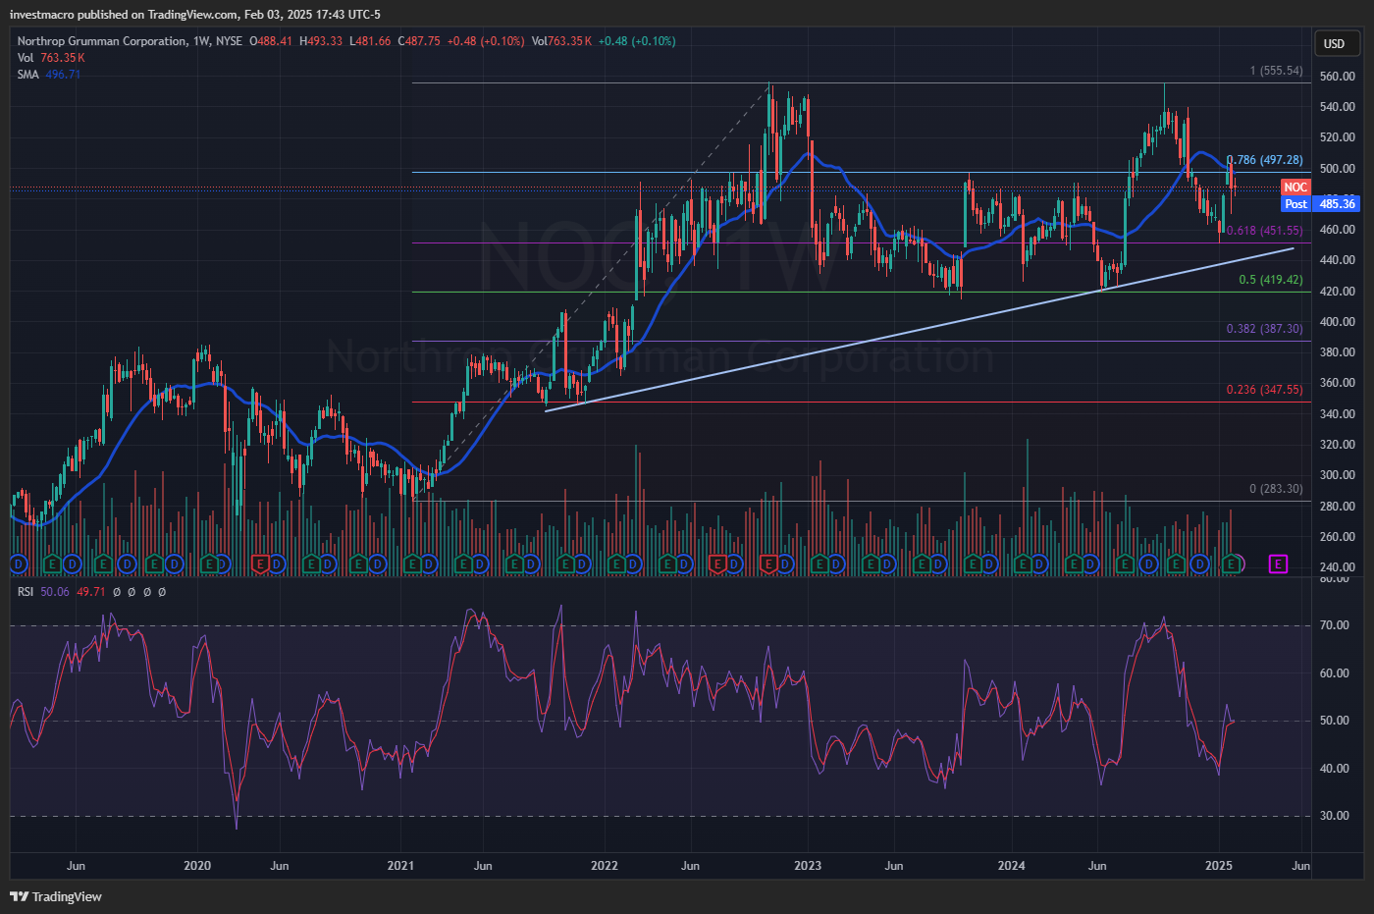The width and height of the screenshot is (1374, 914).
Task: Click the 2024 time axis label
Action: point(1011,866)
